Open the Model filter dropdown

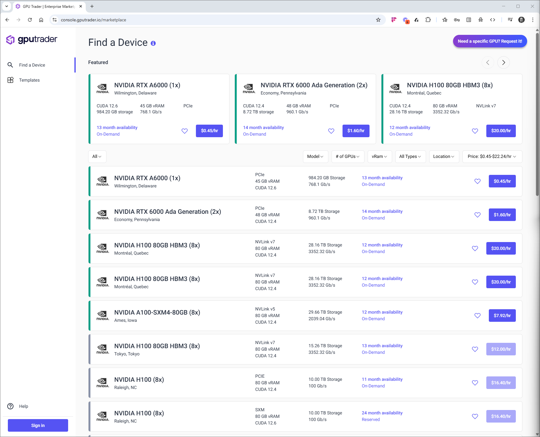coord(316,157)
